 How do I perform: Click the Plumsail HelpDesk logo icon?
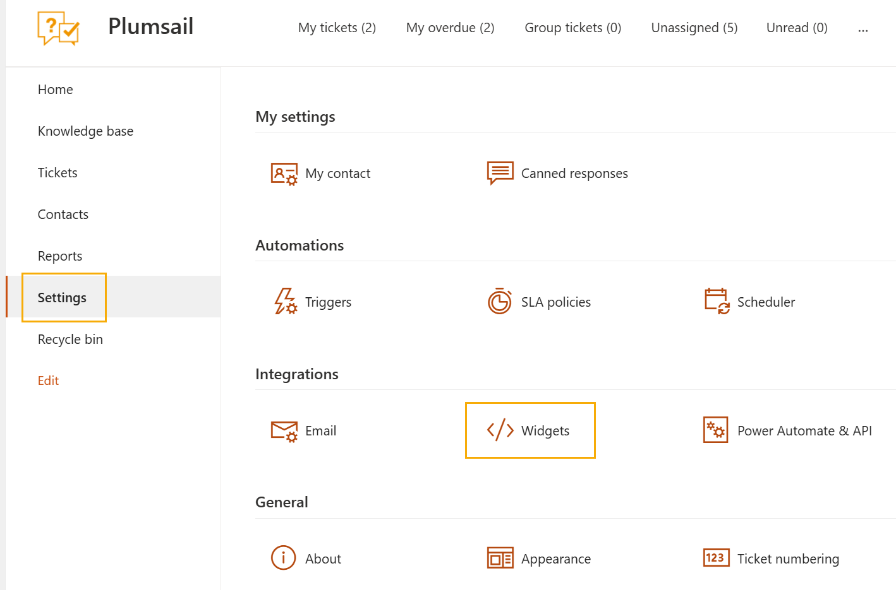tap(58, 28)
